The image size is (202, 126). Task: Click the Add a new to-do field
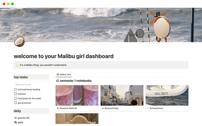pyautogui.click(x=23, y=84)
